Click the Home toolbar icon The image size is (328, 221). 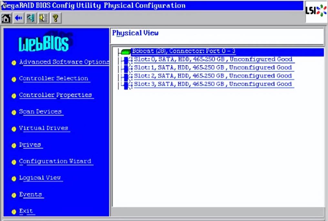coord(6,18)
